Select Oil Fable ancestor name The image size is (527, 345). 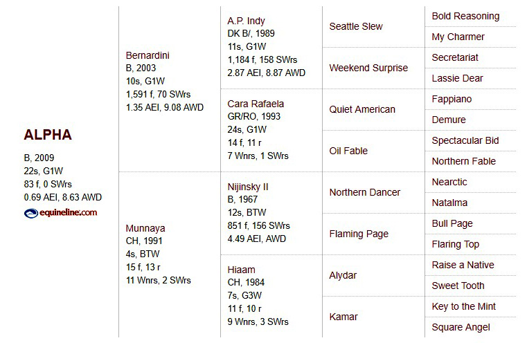click(x=348, y=151)
